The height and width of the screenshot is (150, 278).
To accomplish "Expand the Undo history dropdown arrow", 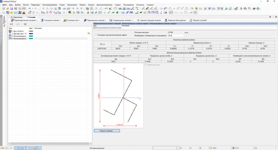I will (x=33, y=8).
